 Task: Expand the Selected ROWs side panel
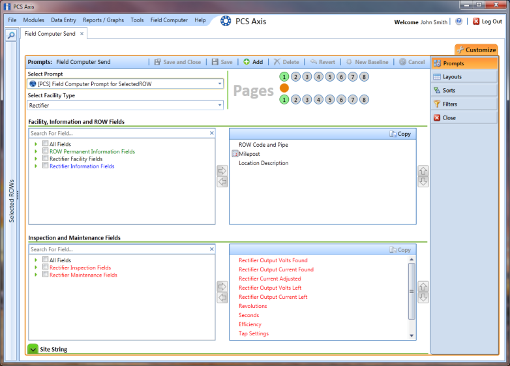pyautogui.click(x=11, y=201)
